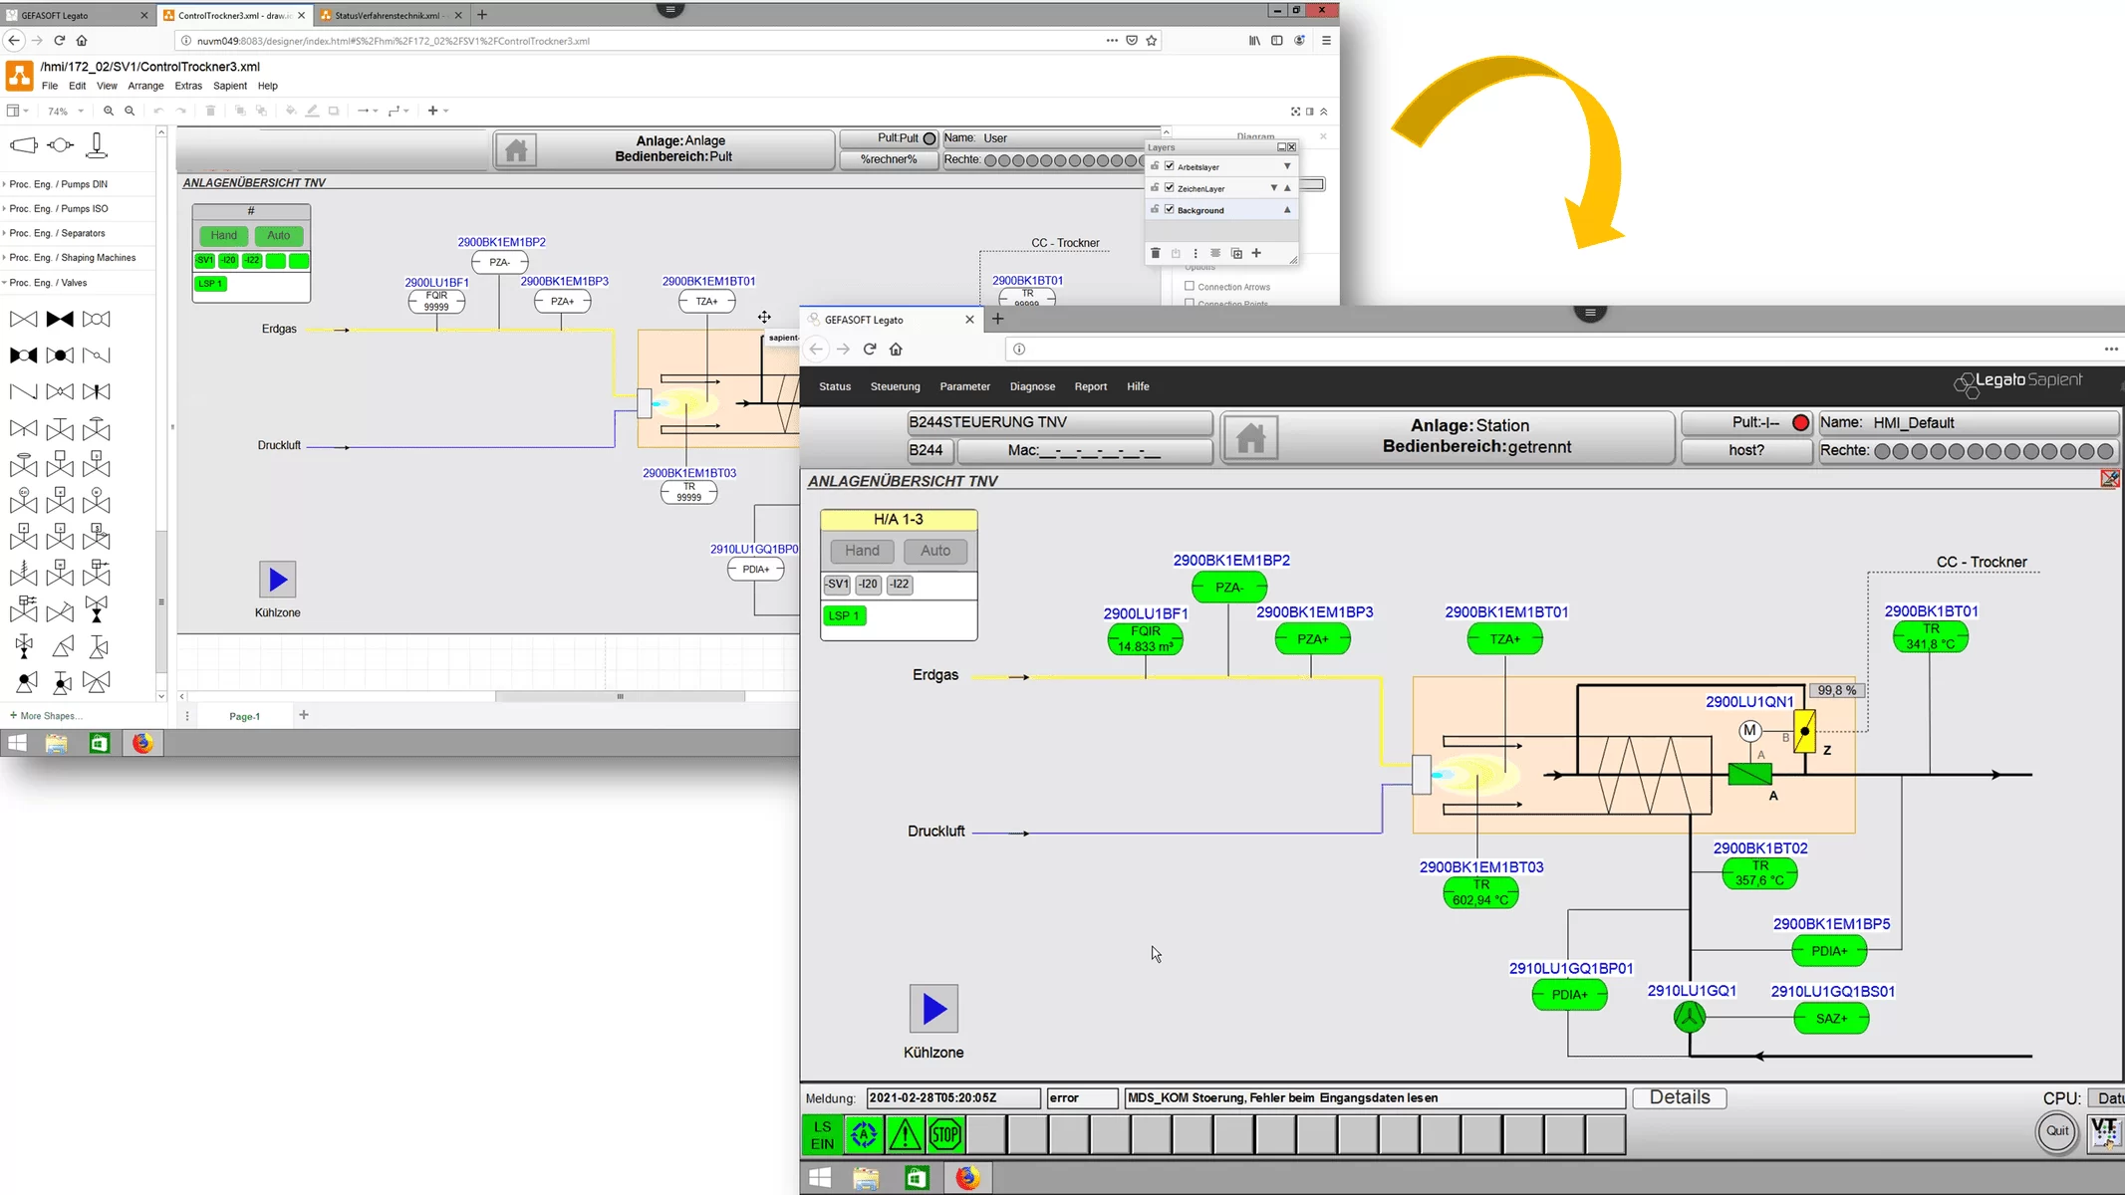Click the Firefox icon in the lower taskbar
This screenshot has height=1195, width=2125.
[x=967, y=1178]
